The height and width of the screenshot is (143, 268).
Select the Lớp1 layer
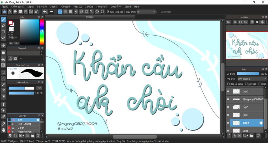coord(245,130)
